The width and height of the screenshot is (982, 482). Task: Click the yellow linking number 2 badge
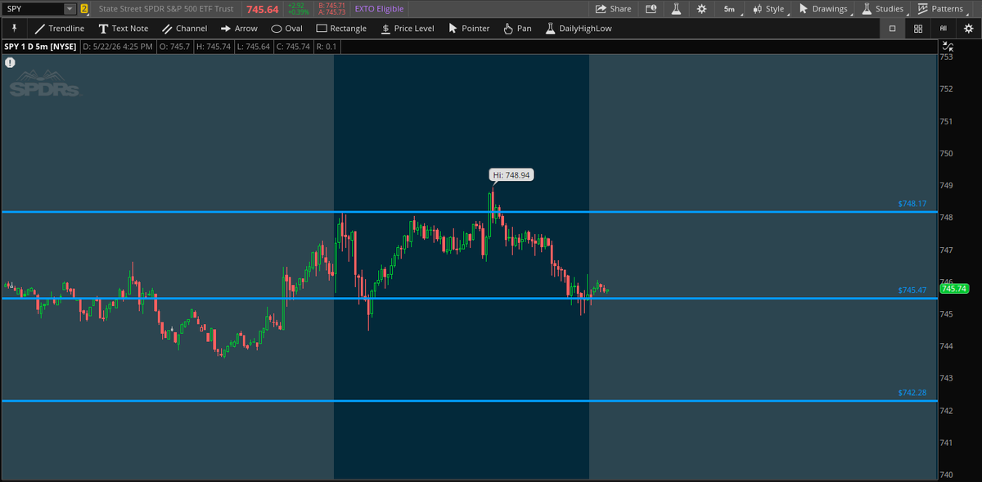(83, 9)
